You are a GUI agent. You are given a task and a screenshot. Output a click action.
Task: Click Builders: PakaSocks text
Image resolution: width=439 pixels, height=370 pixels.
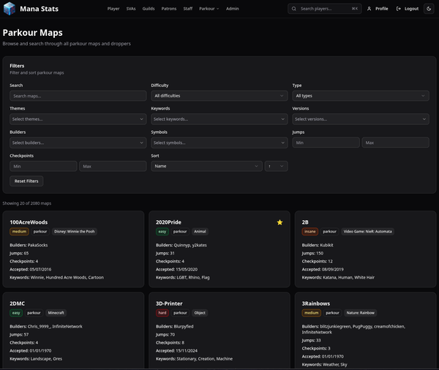point(29,245)
